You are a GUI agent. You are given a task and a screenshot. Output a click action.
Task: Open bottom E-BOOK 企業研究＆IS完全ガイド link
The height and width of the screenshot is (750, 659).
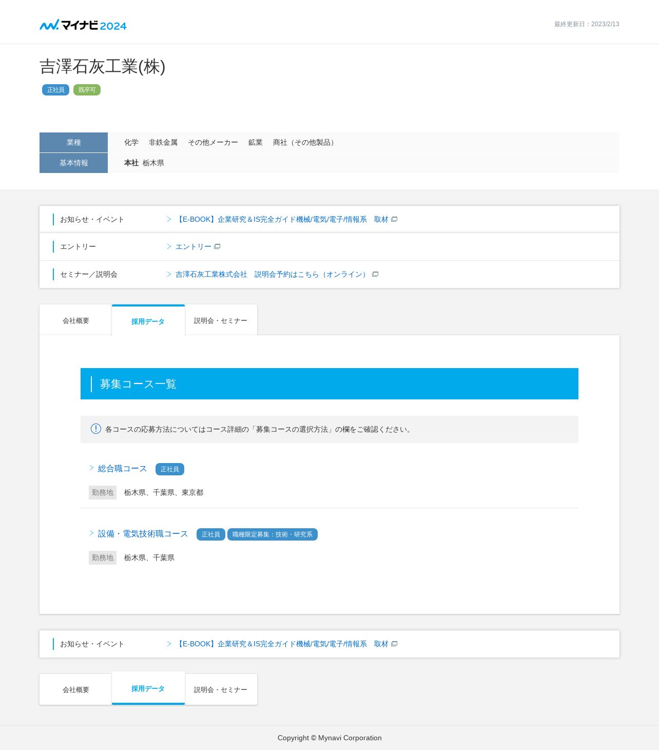(282, 644)
